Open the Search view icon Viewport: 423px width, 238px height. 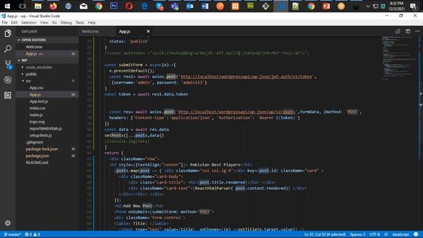7,49
